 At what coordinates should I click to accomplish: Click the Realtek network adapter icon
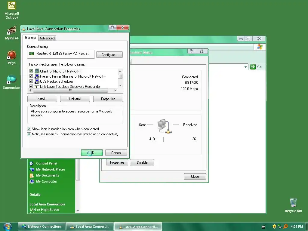(x=31, y=54)
